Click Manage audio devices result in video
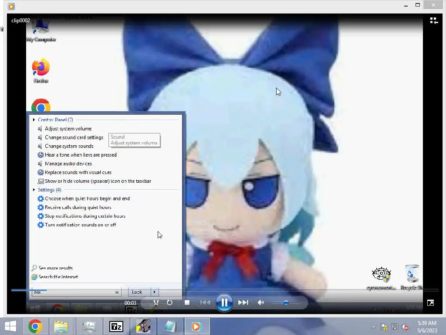Viewport: 446px width, 335px height. (x=68, y=164)
